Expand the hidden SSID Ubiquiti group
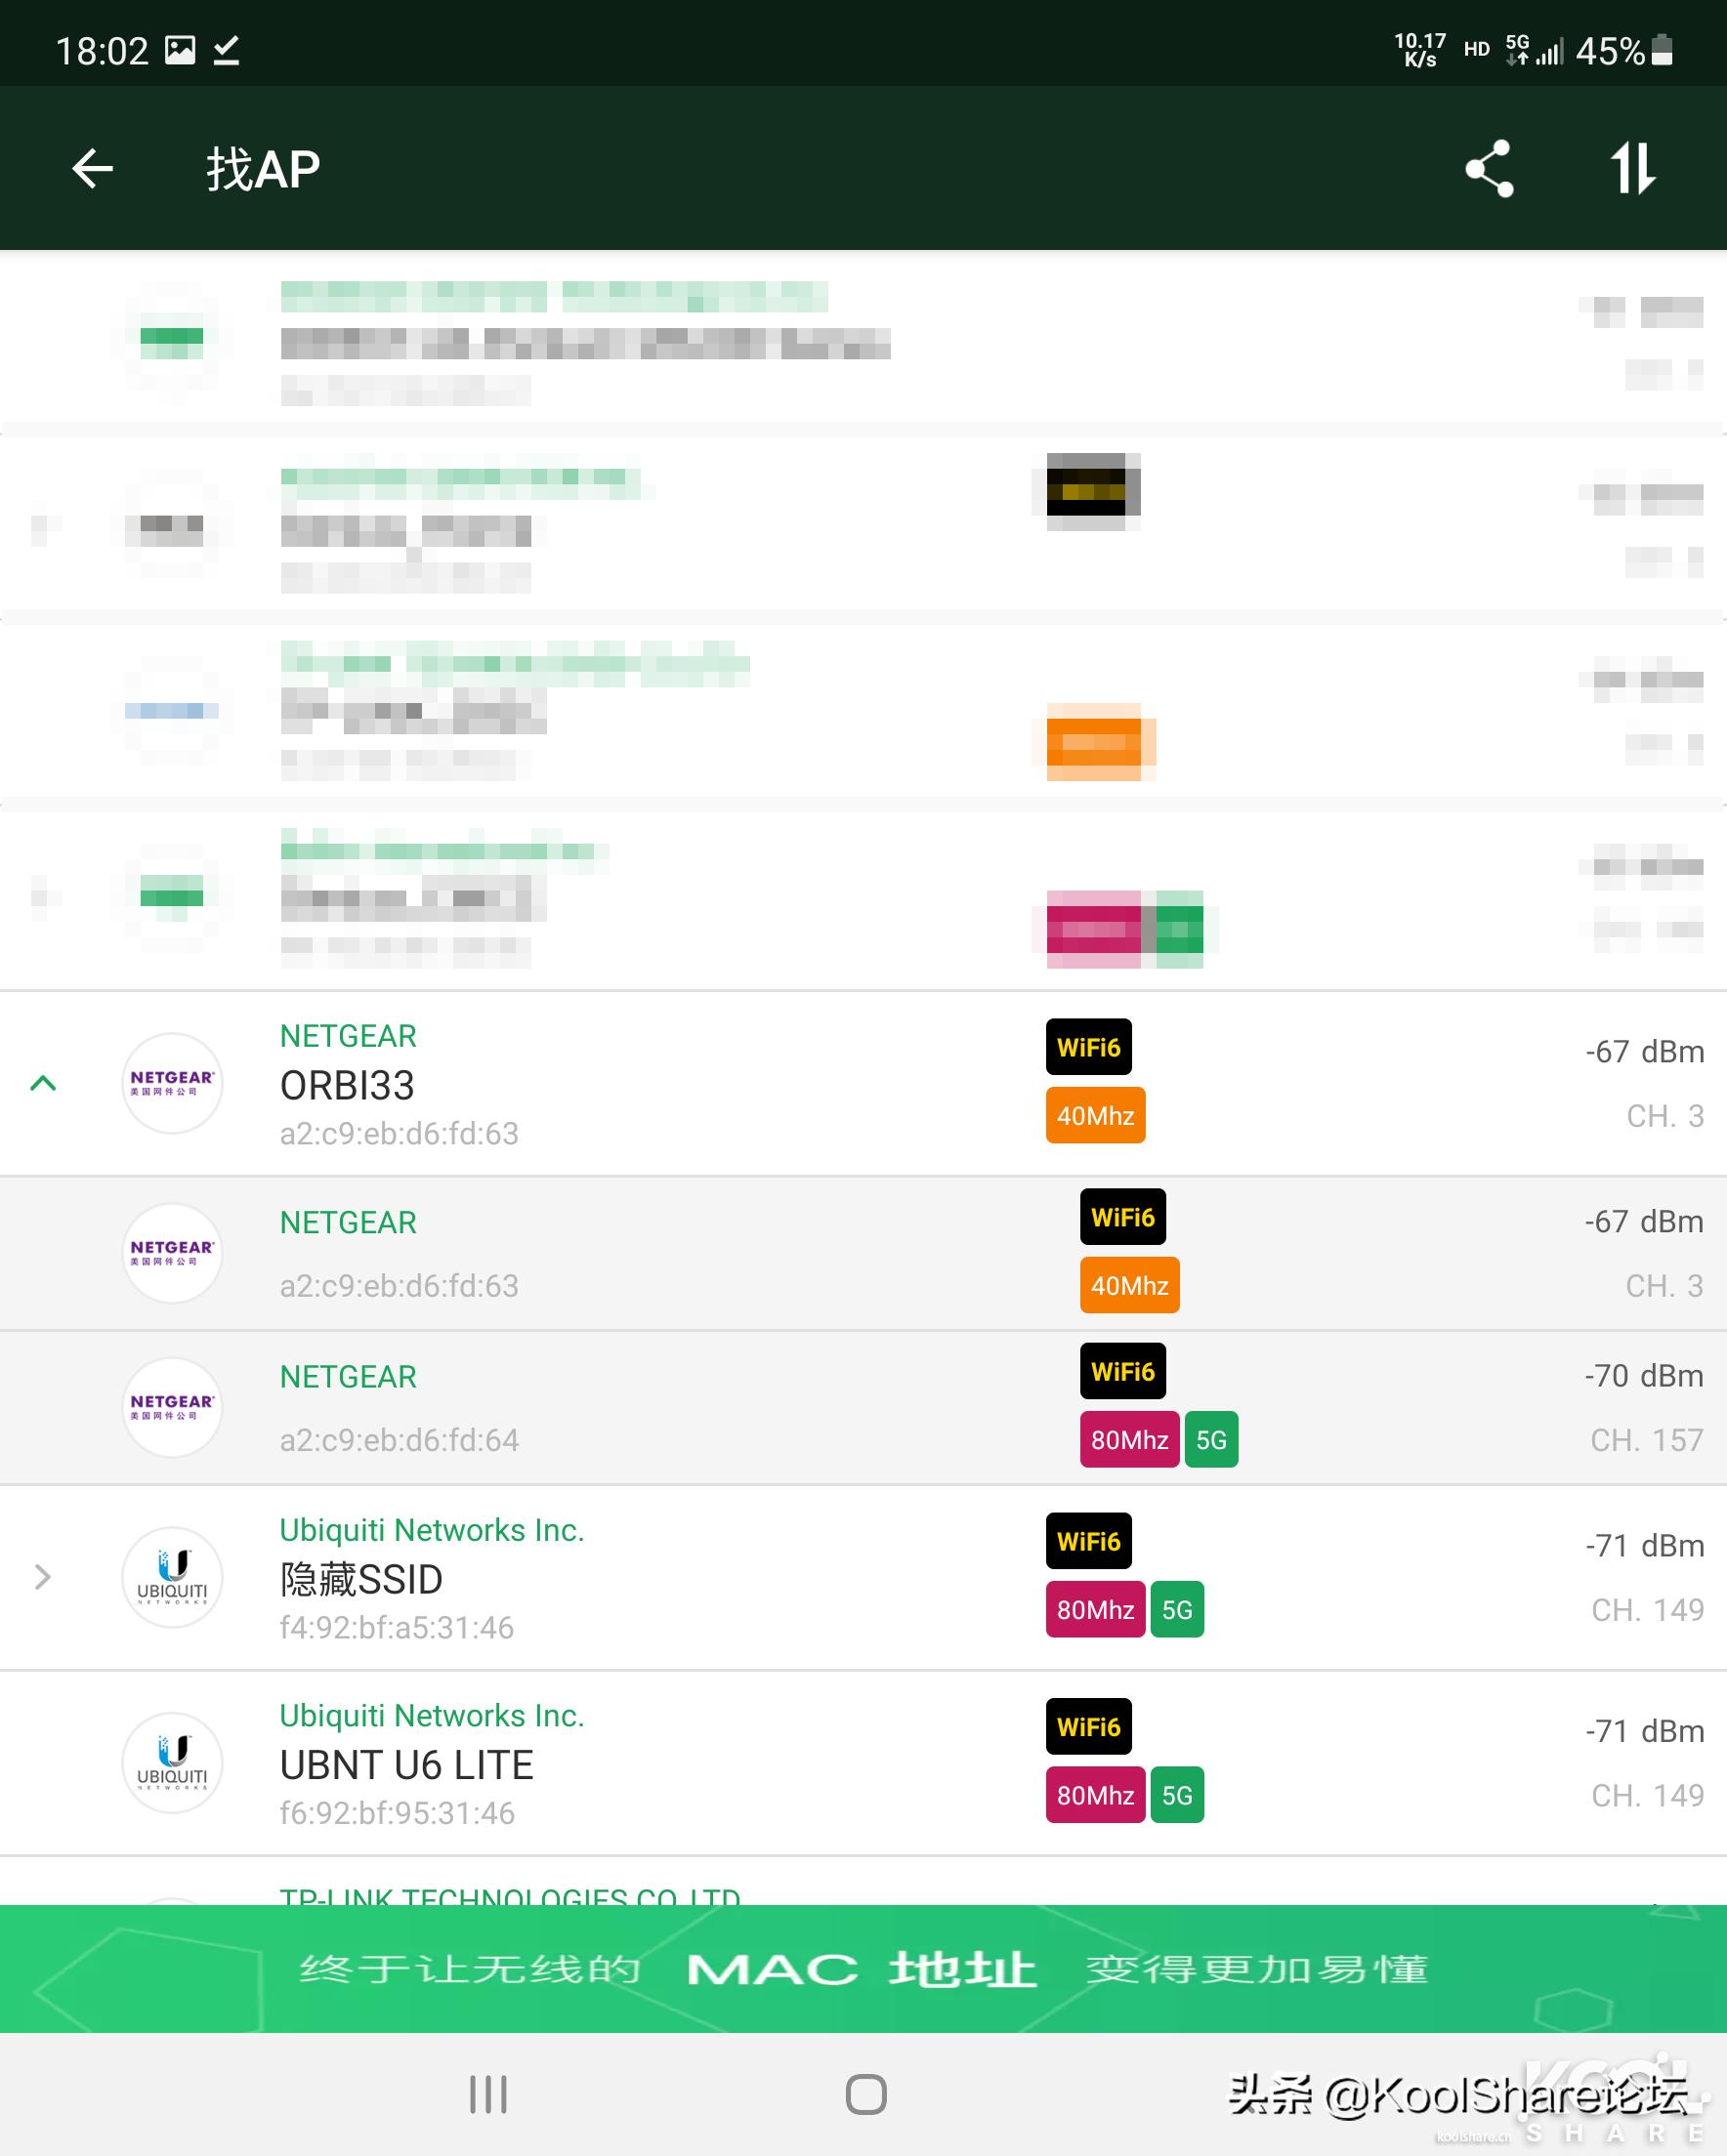 (x=43, y=1577)
